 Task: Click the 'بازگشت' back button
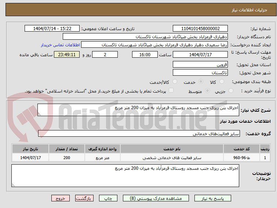84,198
